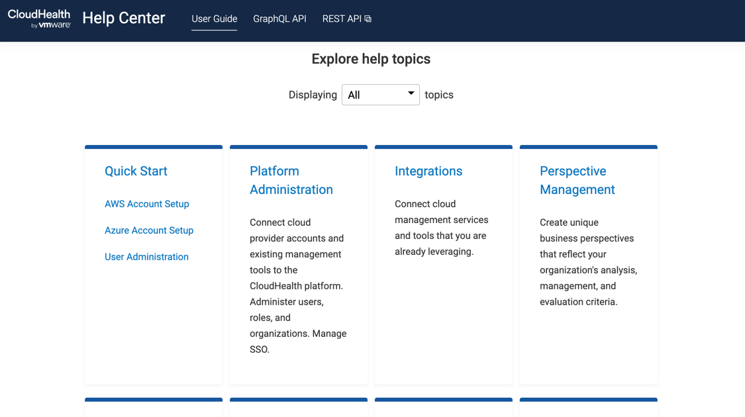Switch to the GraphQL API tab

pyautogui.click(x=279, y=19)
